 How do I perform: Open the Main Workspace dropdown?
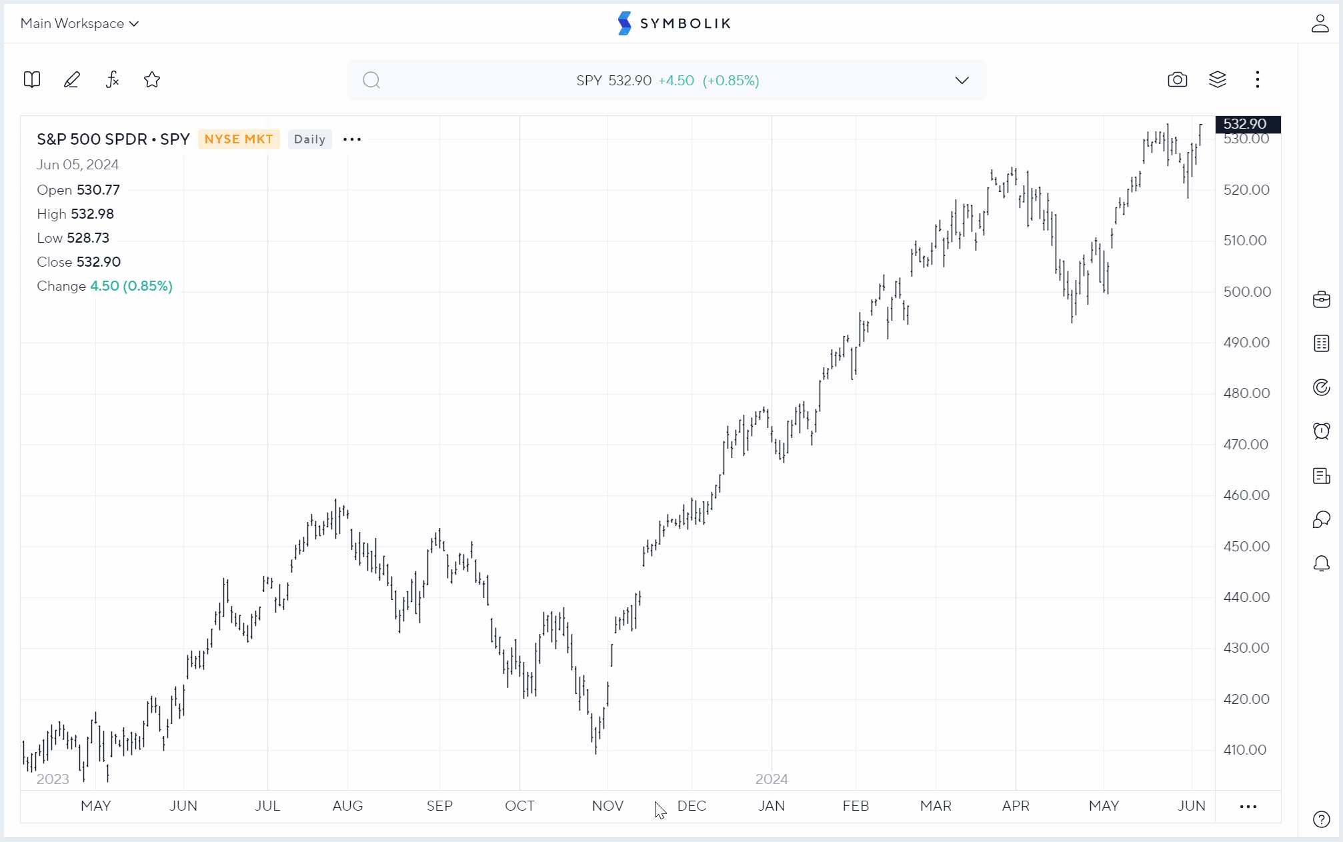79,23
